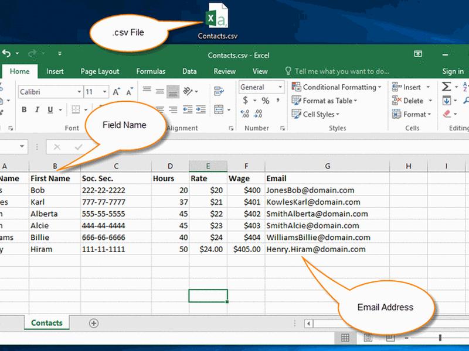Switch to the Formulas tab
Image resolution: width=469 pixels, height=351 pixels.
151,71
